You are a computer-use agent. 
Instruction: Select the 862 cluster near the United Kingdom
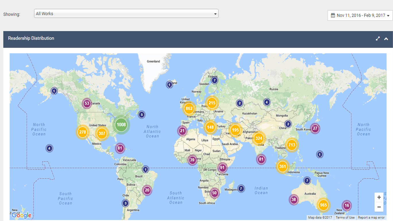point(189,108)
